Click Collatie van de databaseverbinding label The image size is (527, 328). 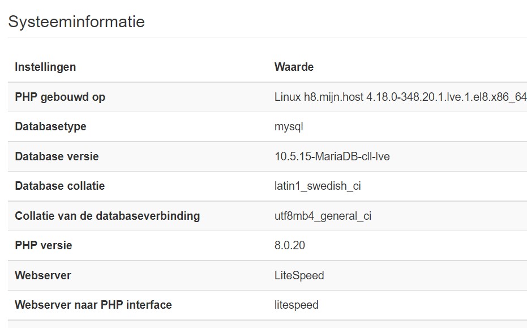(x=108, y=216)
